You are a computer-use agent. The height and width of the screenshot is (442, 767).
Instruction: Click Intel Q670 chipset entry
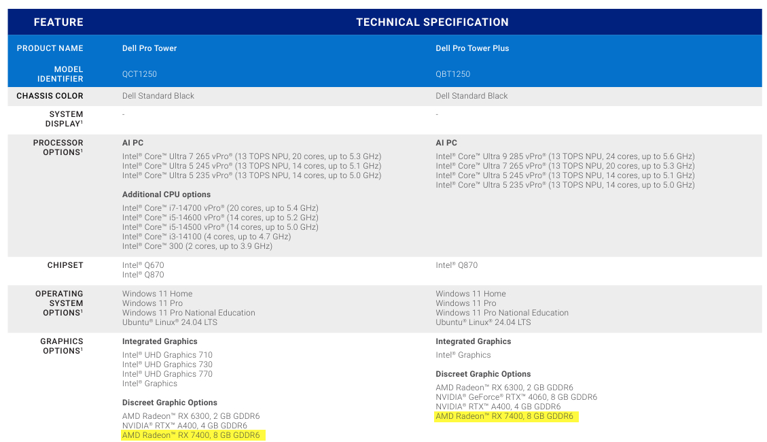(x=143, y=265)
